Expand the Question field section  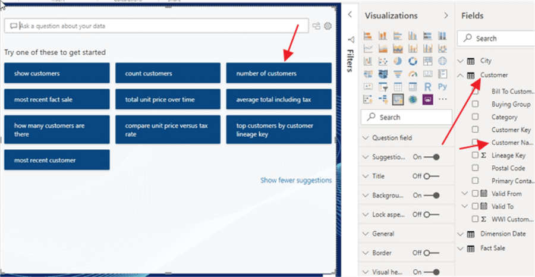pyautogui.click(x=407, y=138)
